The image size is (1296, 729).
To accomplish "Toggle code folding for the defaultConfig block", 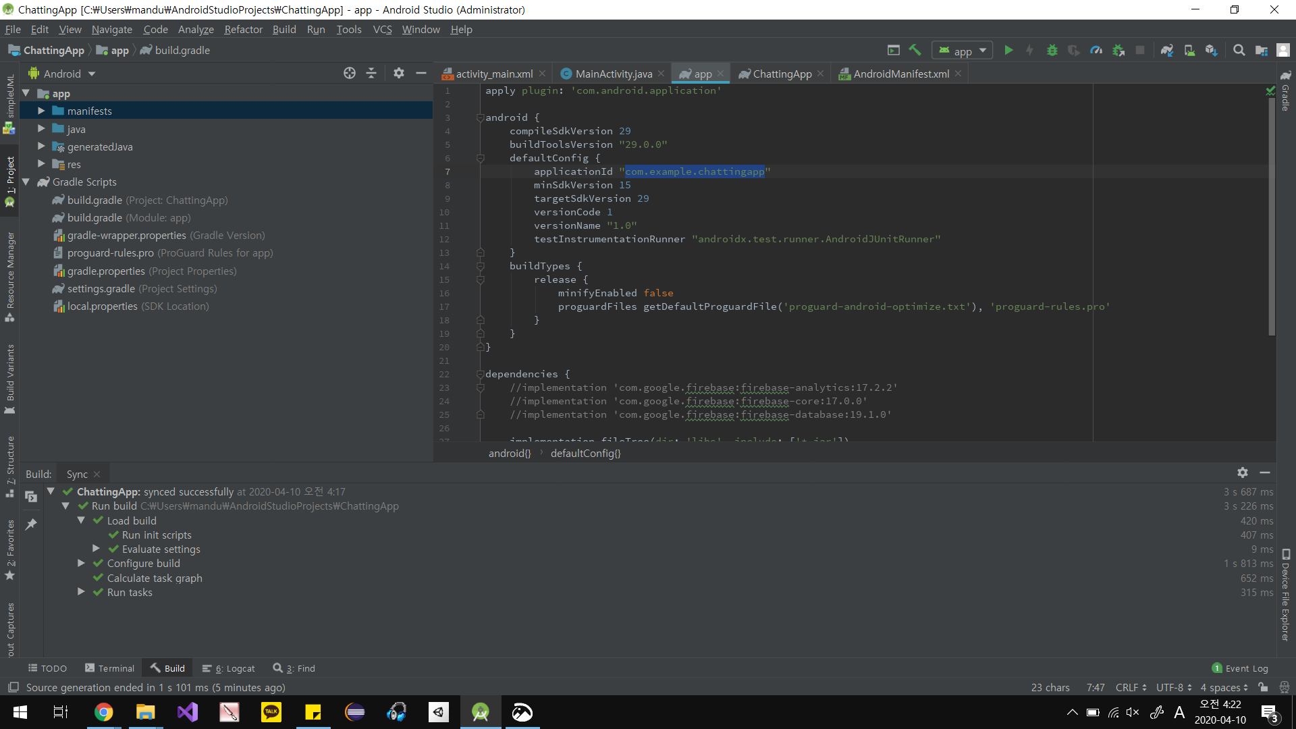I will click(480, 158).
